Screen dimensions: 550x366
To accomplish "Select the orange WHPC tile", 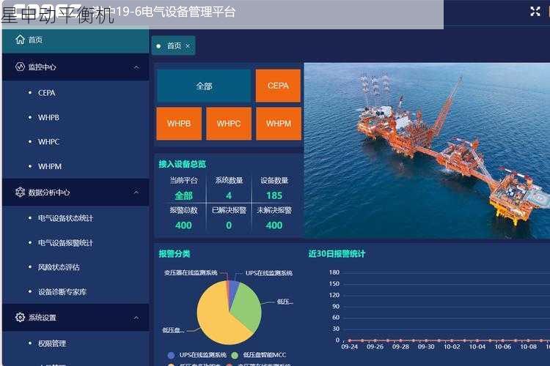I will [x=229, y=124].
